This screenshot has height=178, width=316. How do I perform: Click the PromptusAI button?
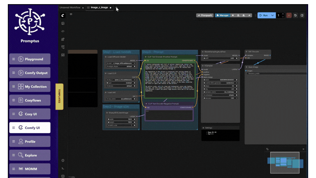coord(205,15)
